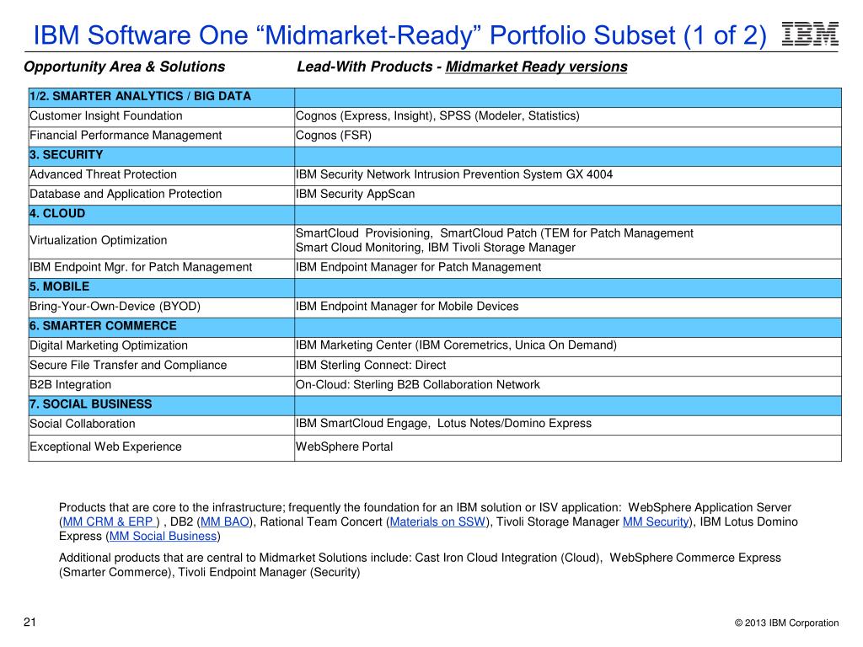863x647 pixels.
Task: Click the IBM logo
Action: (810, 34)
